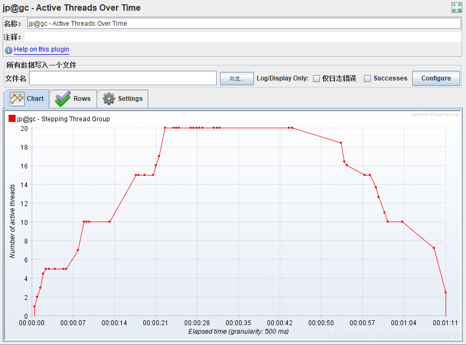This screenshot has height=345, width=466.
Task: Click the Log/Display Only label
Action: 282,78
